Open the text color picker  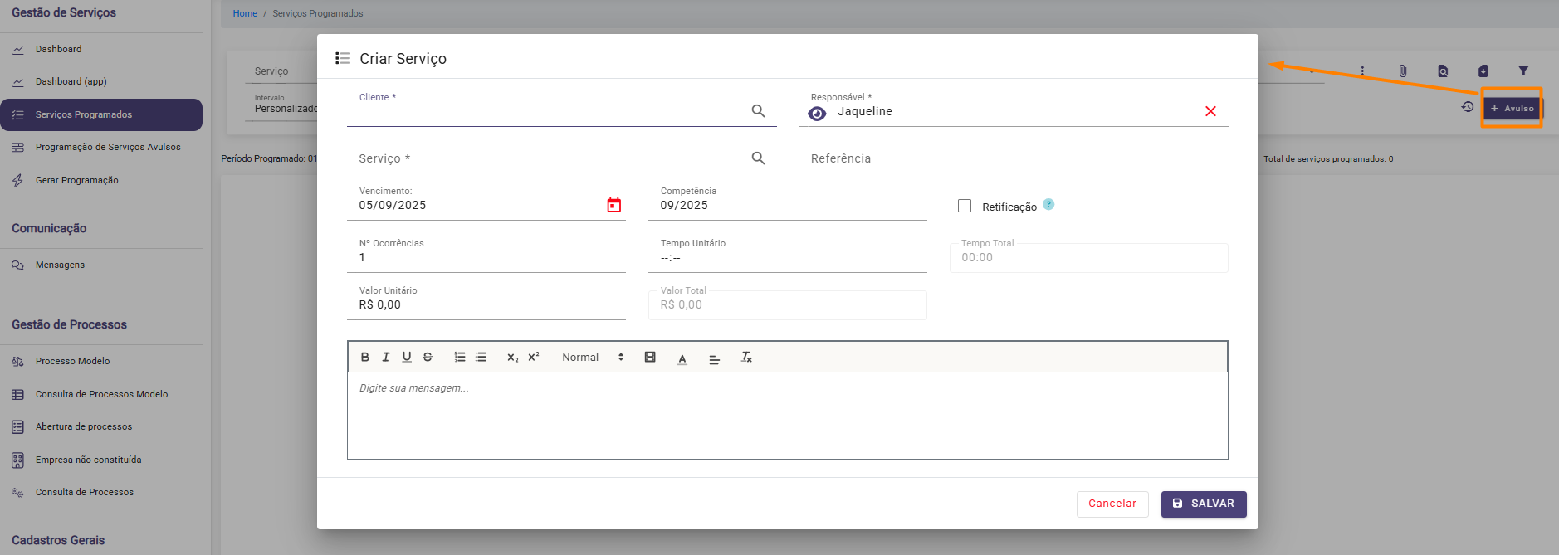682,358
